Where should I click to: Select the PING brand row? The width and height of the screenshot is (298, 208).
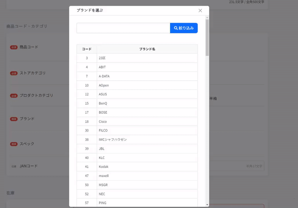(x=137, y=203)
